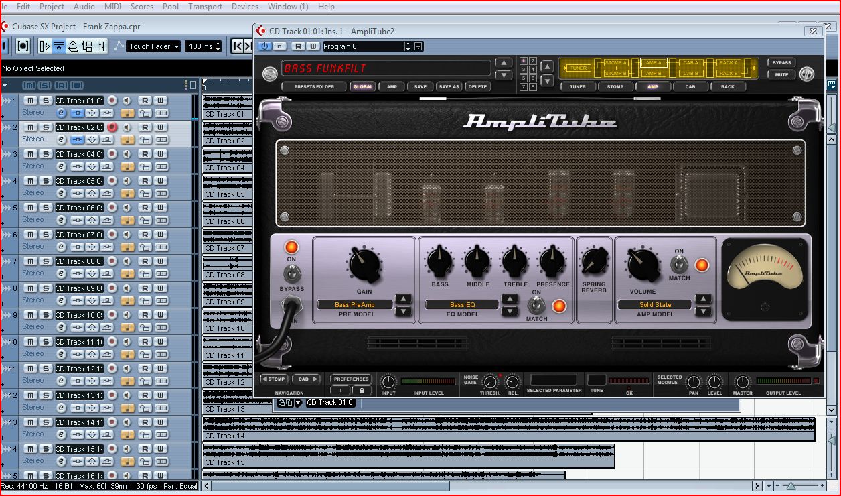Viewport: 841px width, 496px height.
Task: Click the AmpliTube plugin bypass icon
Action: coord(280,46)
